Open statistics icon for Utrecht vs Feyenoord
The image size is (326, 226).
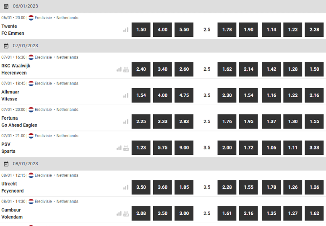[x=126, y=187]
